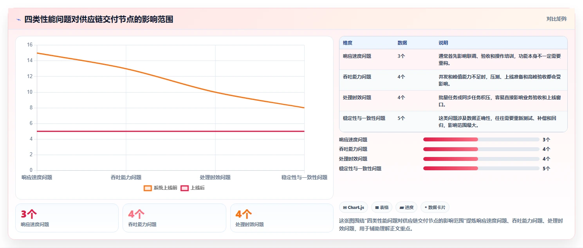583x248 pixels.
Task: Toggle the 系统上线前 legend entry
Action: pyautogui.click(x=161, y=188)
